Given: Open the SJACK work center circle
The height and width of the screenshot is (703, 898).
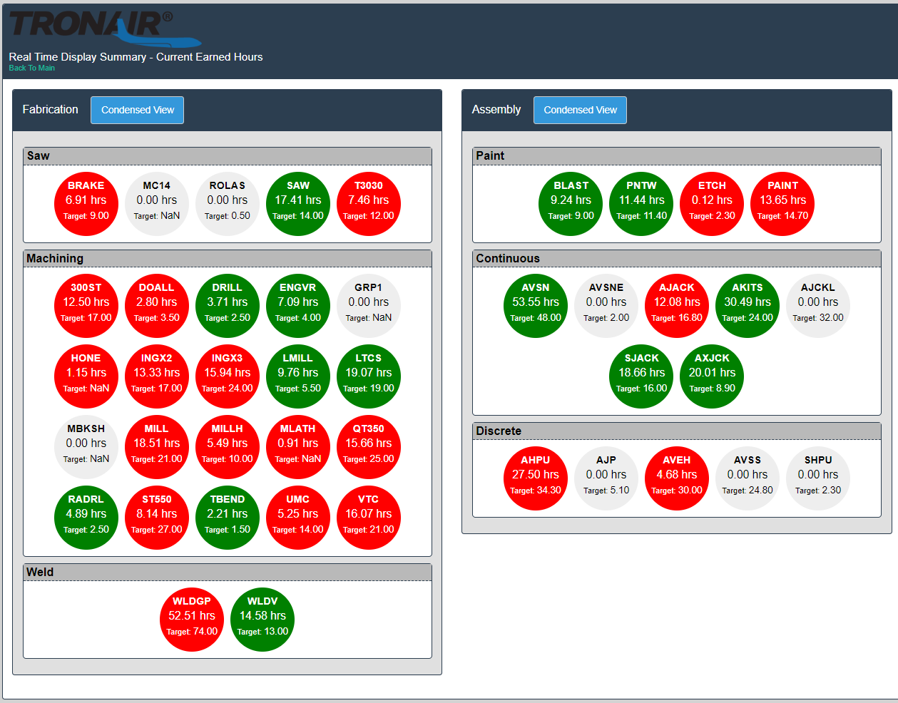Looking at the screenshot, I should click(642, 376).
